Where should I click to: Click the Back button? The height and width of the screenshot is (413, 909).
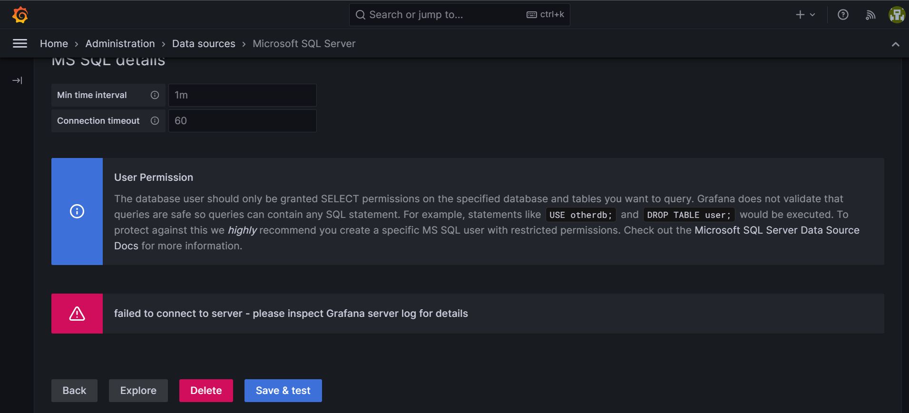click(74, 391)
